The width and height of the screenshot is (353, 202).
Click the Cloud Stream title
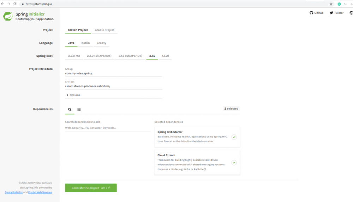(x=166, y=155)
